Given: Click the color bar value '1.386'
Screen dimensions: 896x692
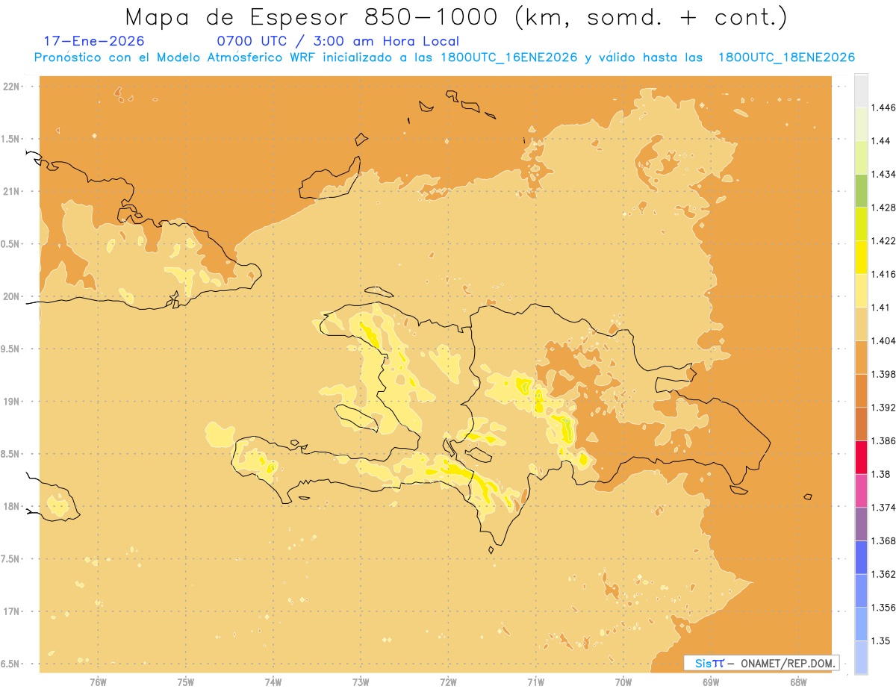Looking at the screenshot, I should tap(883, 441).
